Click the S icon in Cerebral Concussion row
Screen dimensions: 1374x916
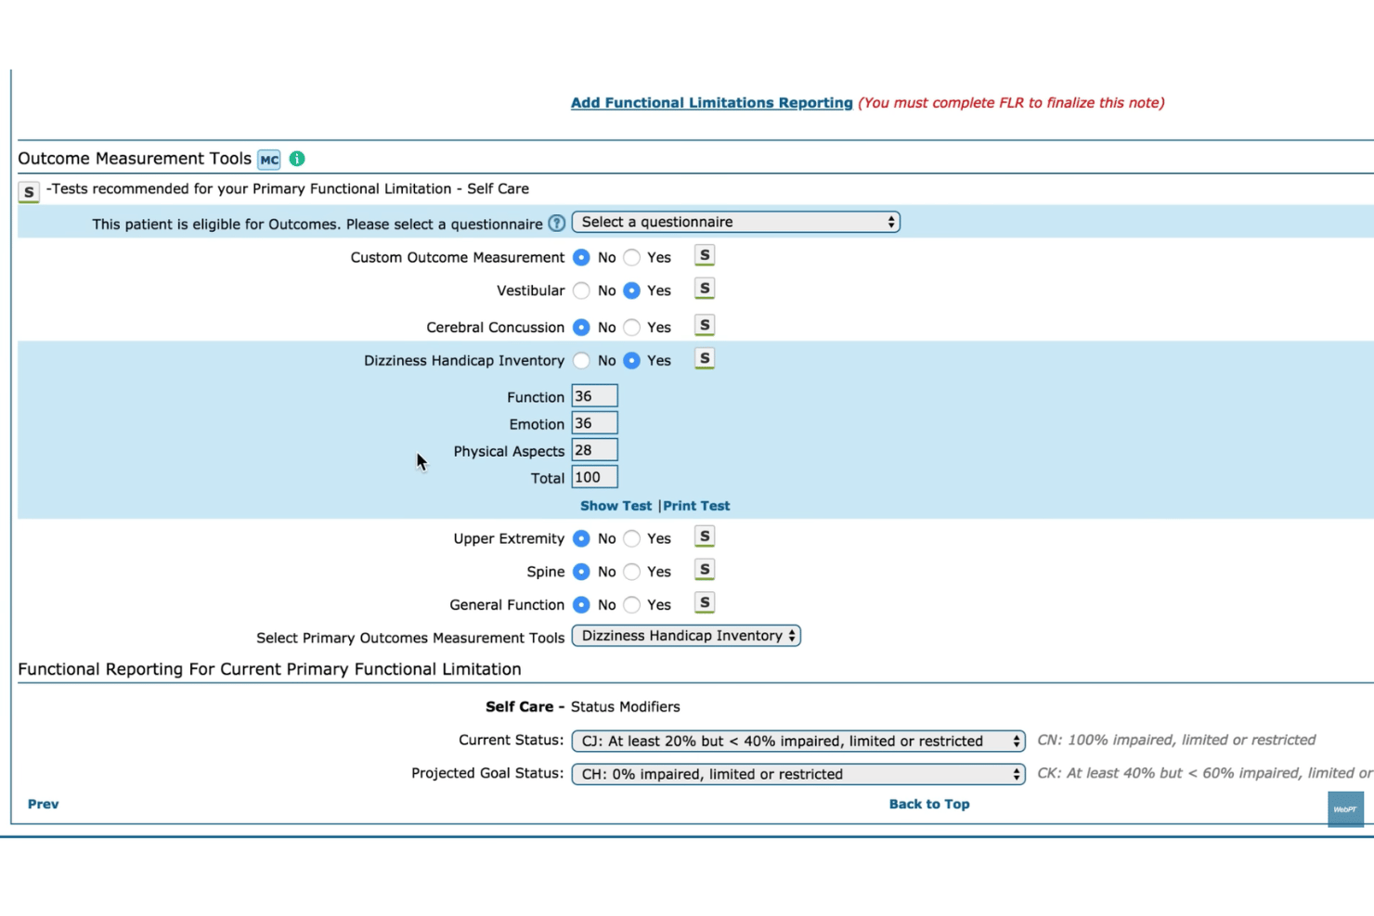coord(705,326)
